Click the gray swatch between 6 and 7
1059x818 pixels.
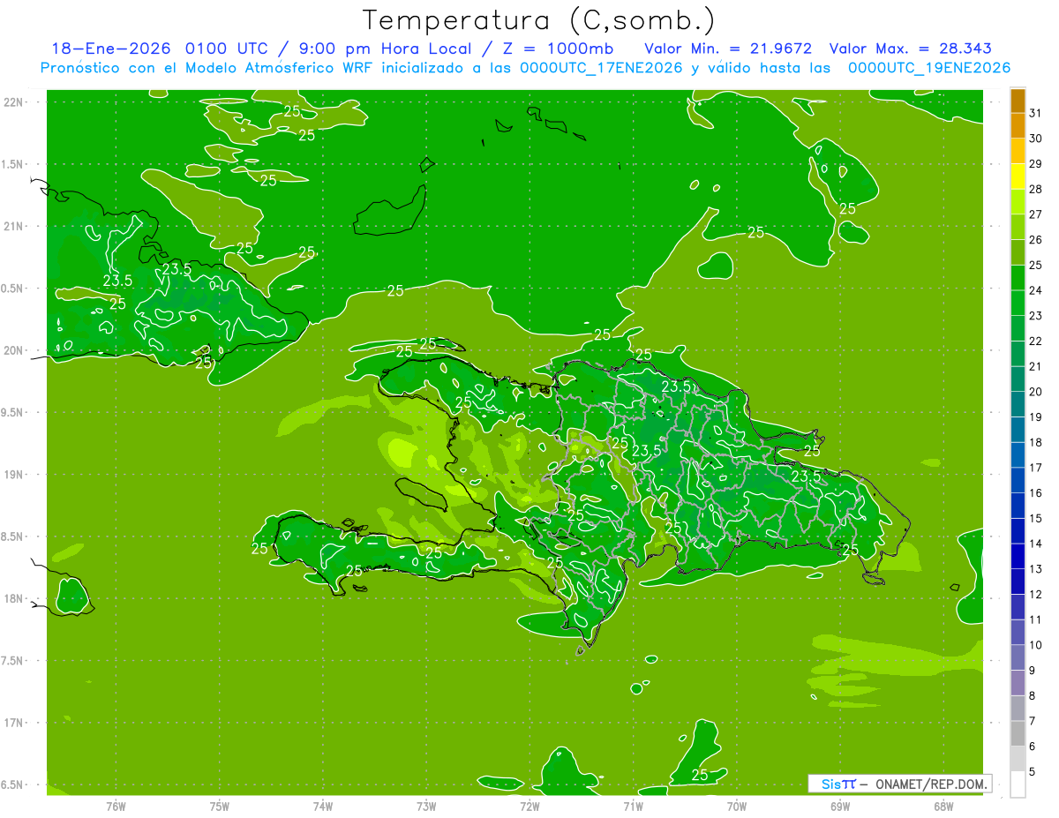click(x=1018, y=733)
